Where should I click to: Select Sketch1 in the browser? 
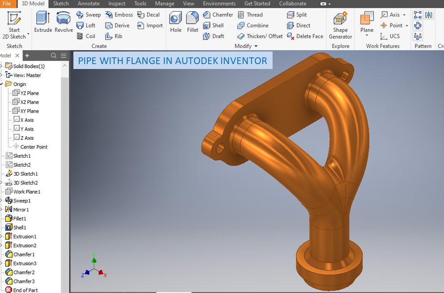pyautogui.click(x=18, y=156)
